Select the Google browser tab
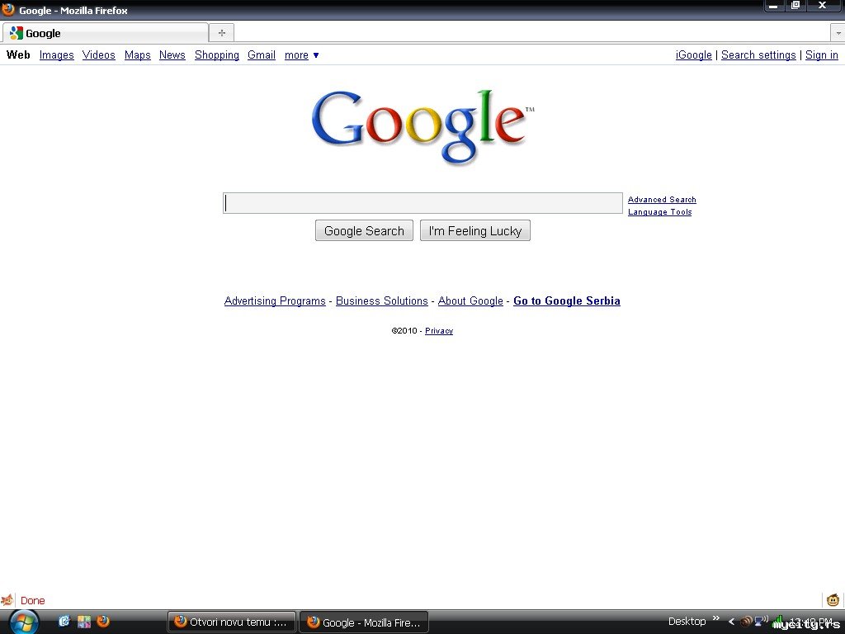 click(x=106, y=33)
